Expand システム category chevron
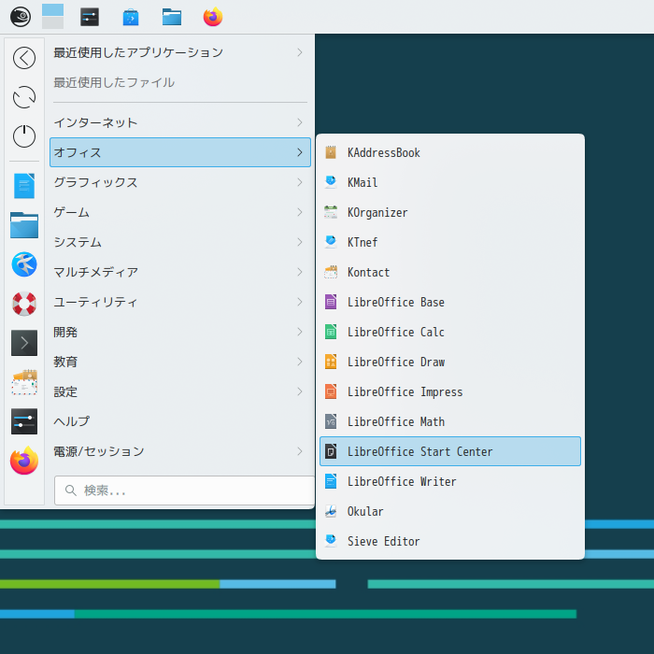This screenshot has height=654, width=654. click(x=300, y=242)
